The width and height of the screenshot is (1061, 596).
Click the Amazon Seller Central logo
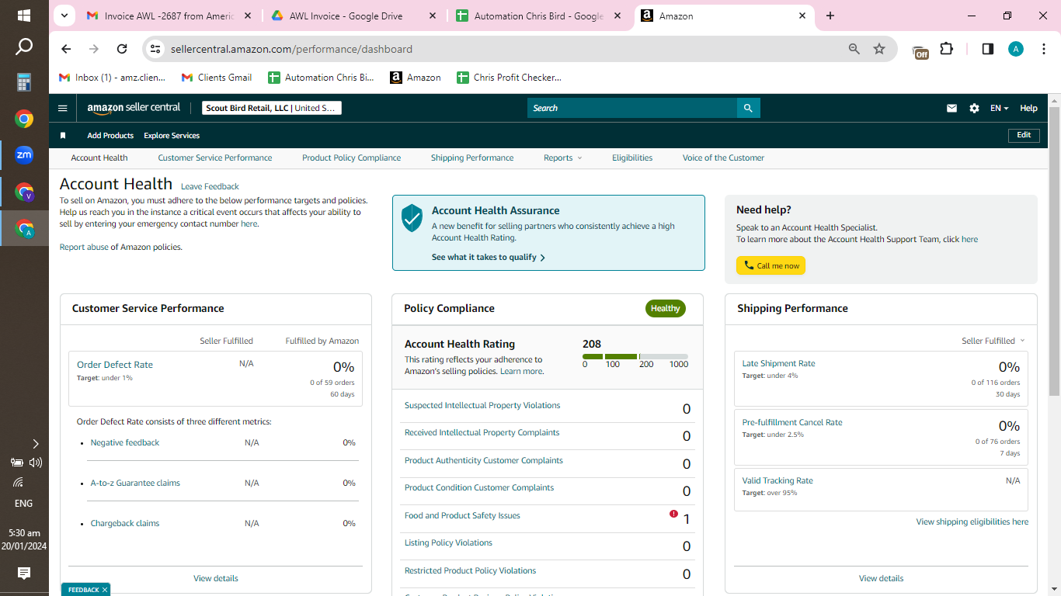tap(134, 108)
